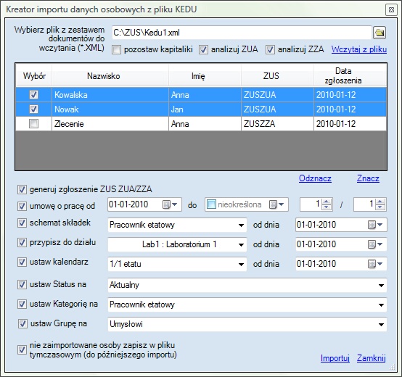This screenshot has width=402, height=377.
Task: Expand date picker arrow for 'umowę o pracę od'
Action: point(175,204)
